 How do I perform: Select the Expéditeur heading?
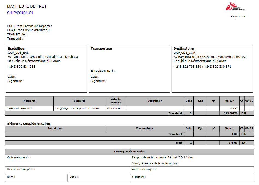(17, 49)
